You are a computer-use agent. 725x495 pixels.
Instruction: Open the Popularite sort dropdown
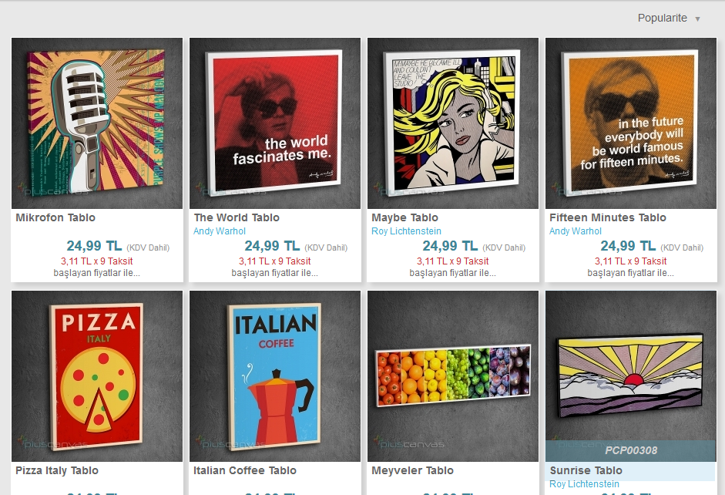(669, 18)
